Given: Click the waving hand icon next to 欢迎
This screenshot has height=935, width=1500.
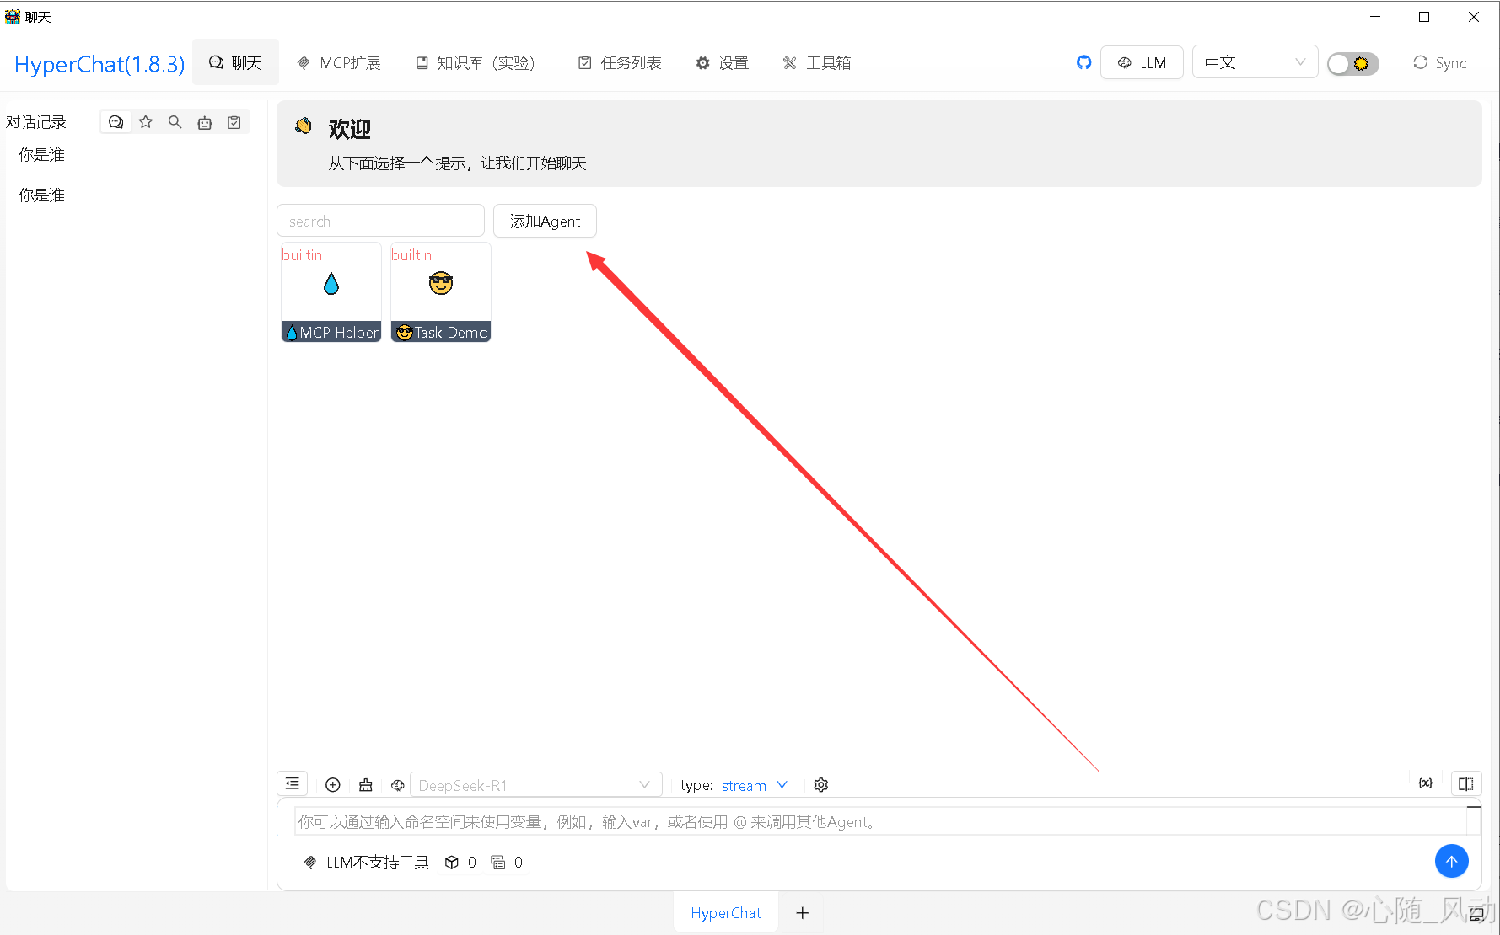Looking at the screenshot, I should pos(304,126).
